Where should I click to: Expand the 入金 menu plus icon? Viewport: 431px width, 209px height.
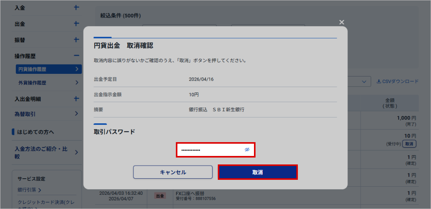[76, 8]
